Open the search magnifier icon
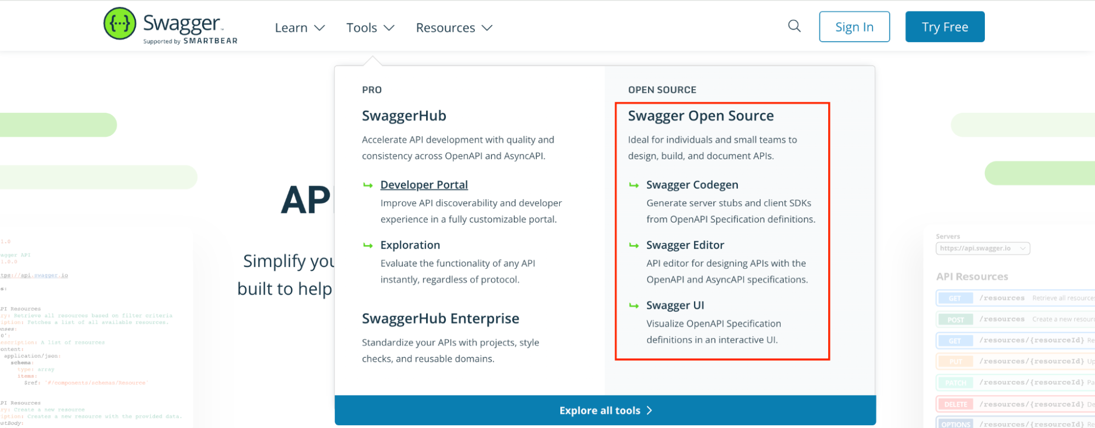 point(794,26)
